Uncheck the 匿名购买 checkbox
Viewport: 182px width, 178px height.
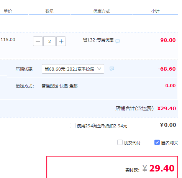coord(157,142)
